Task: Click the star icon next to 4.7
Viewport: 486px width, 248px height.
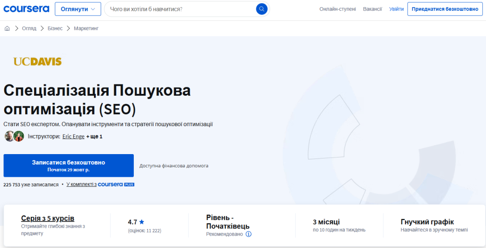Action: click(141, 221)
